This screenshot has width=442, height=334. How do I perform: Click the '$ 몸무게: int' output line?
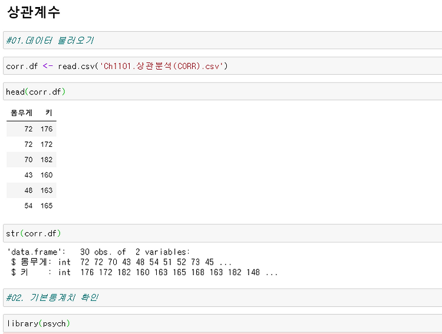click(121, 262)
